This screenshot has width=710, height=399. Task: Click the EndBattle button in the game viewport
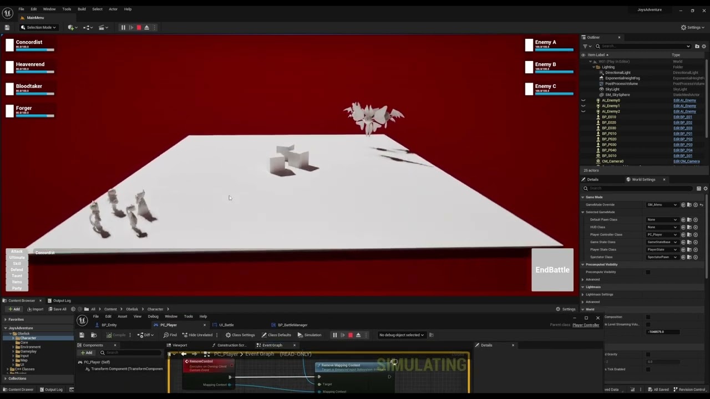[552, 270]
